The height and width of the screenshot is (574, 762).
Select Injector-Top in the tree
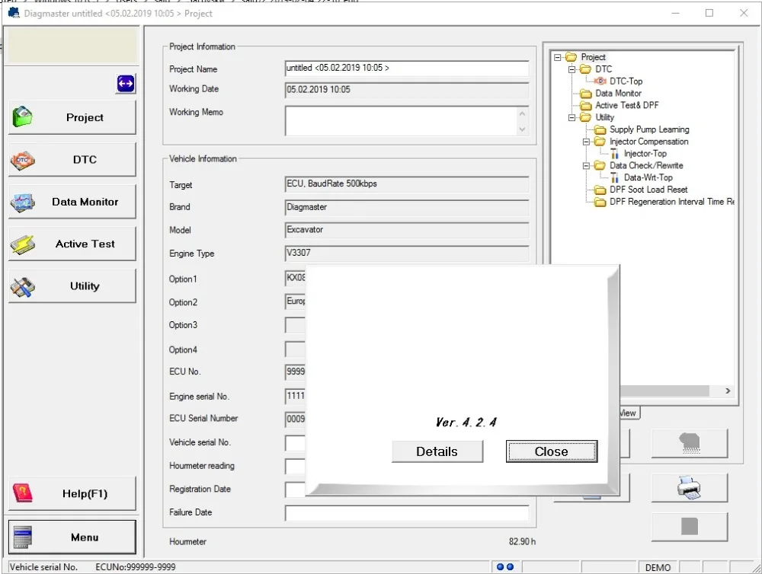(645, 154)
